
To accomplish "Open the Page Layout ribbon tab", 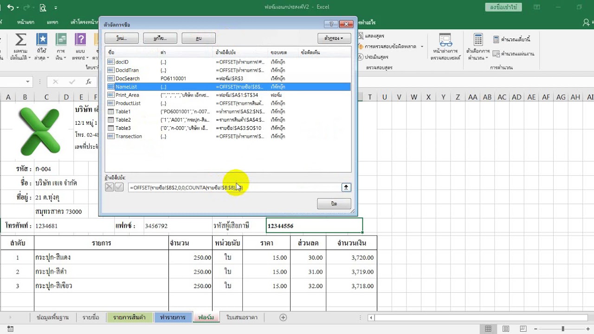I will click(84, 22).
